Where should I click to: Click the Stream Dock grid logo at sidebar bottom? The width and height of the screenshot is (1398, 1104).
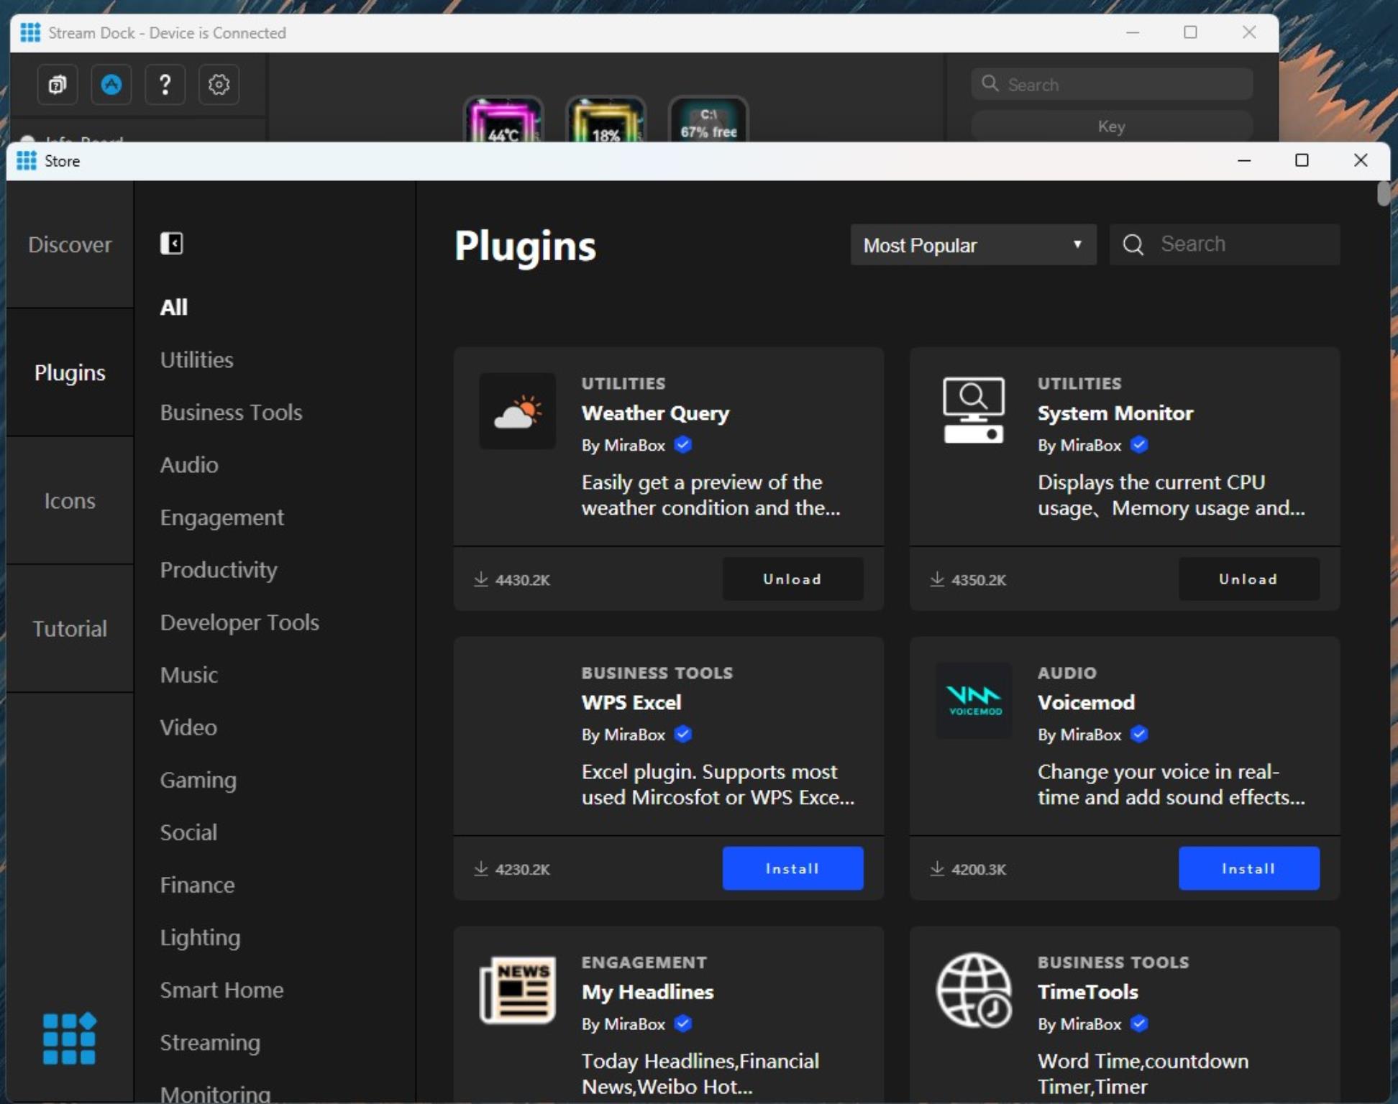69,1039
